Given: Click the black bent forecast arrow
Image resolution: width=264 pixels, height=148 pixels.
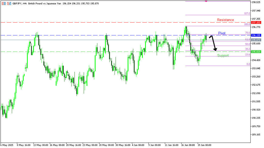Looking at the screenshot, I should click(213, 43).
